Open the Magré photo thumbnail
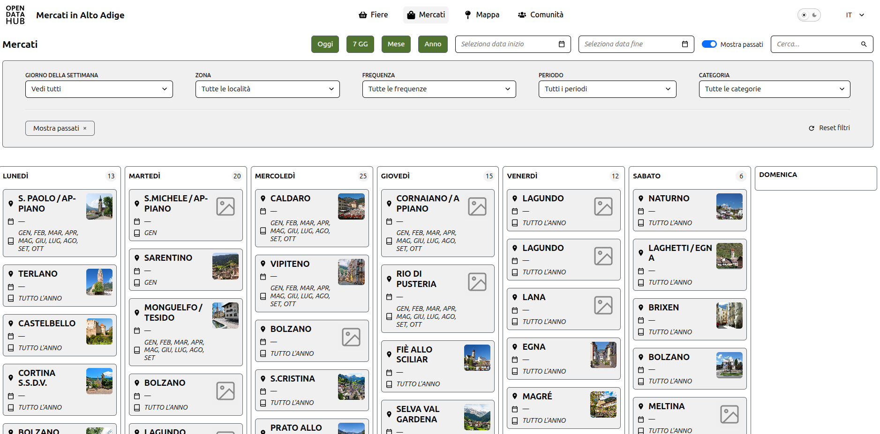 [603, 405]
